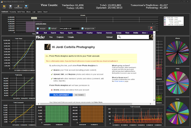191x128 pixels.
Task: Open the Flickr Services link
Action: click(119, 81)
